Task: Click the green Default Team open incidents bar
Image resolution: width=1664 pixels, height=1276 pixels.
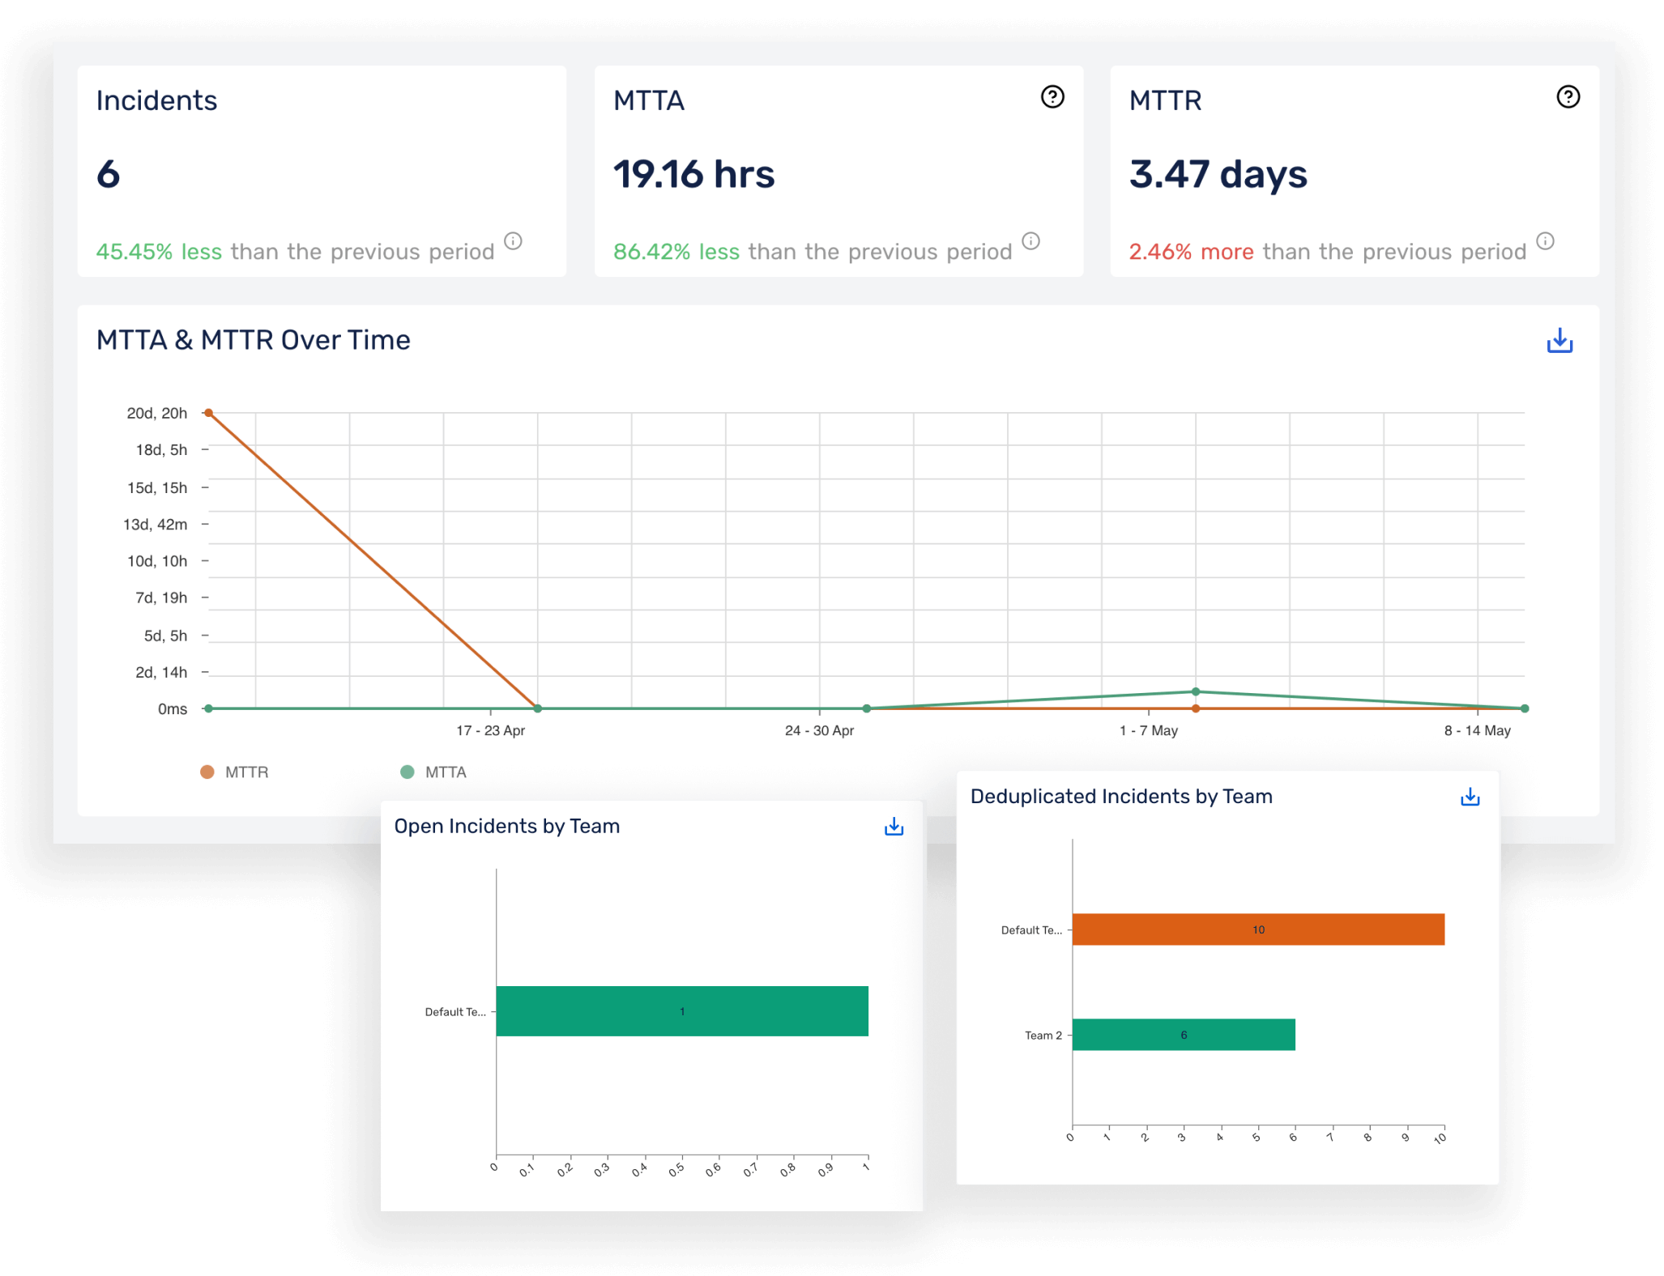Action: (x=682, y=1011)
